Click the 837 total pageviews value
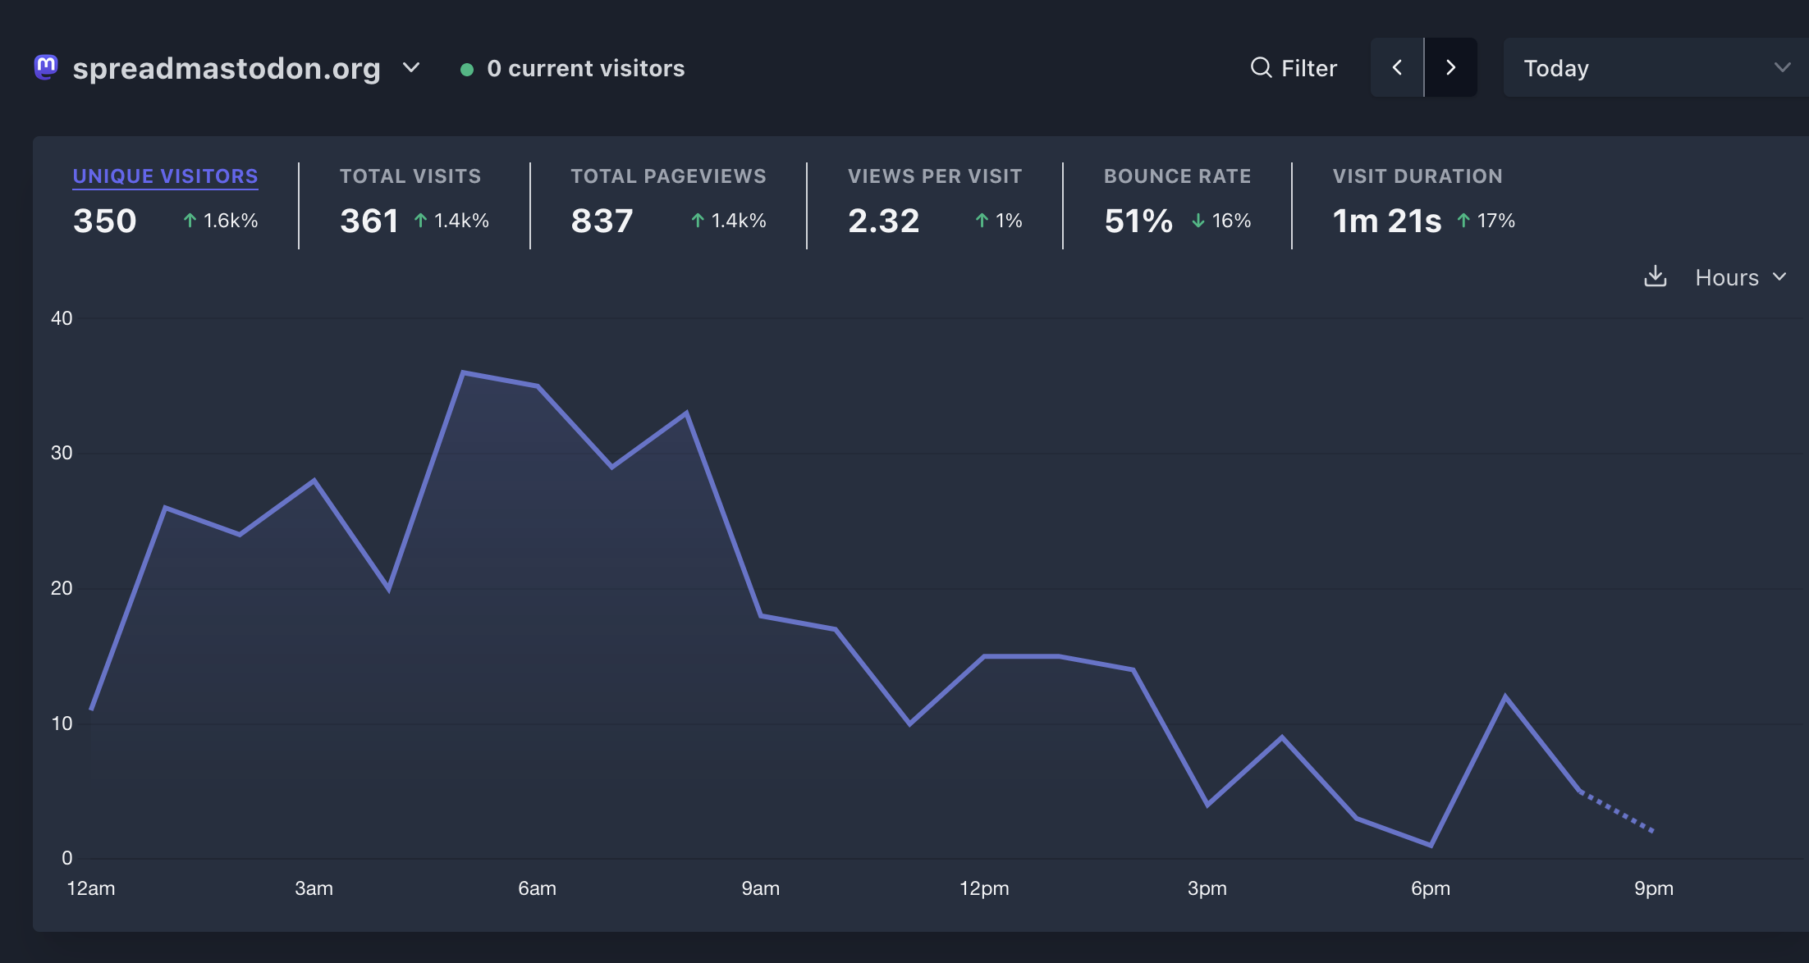The width and height of the screenshot is (1809, 963). 602,221
